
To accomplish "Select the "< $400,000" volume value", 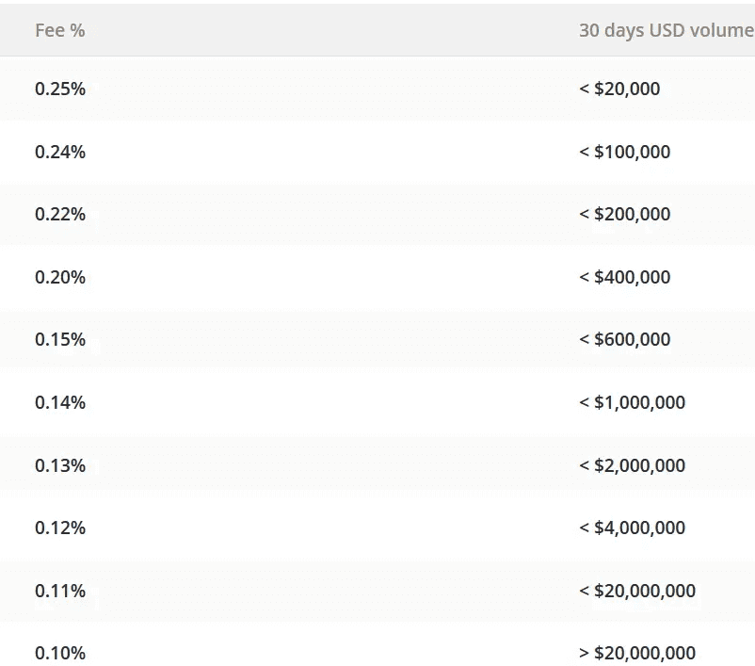I will click(624, 277).
